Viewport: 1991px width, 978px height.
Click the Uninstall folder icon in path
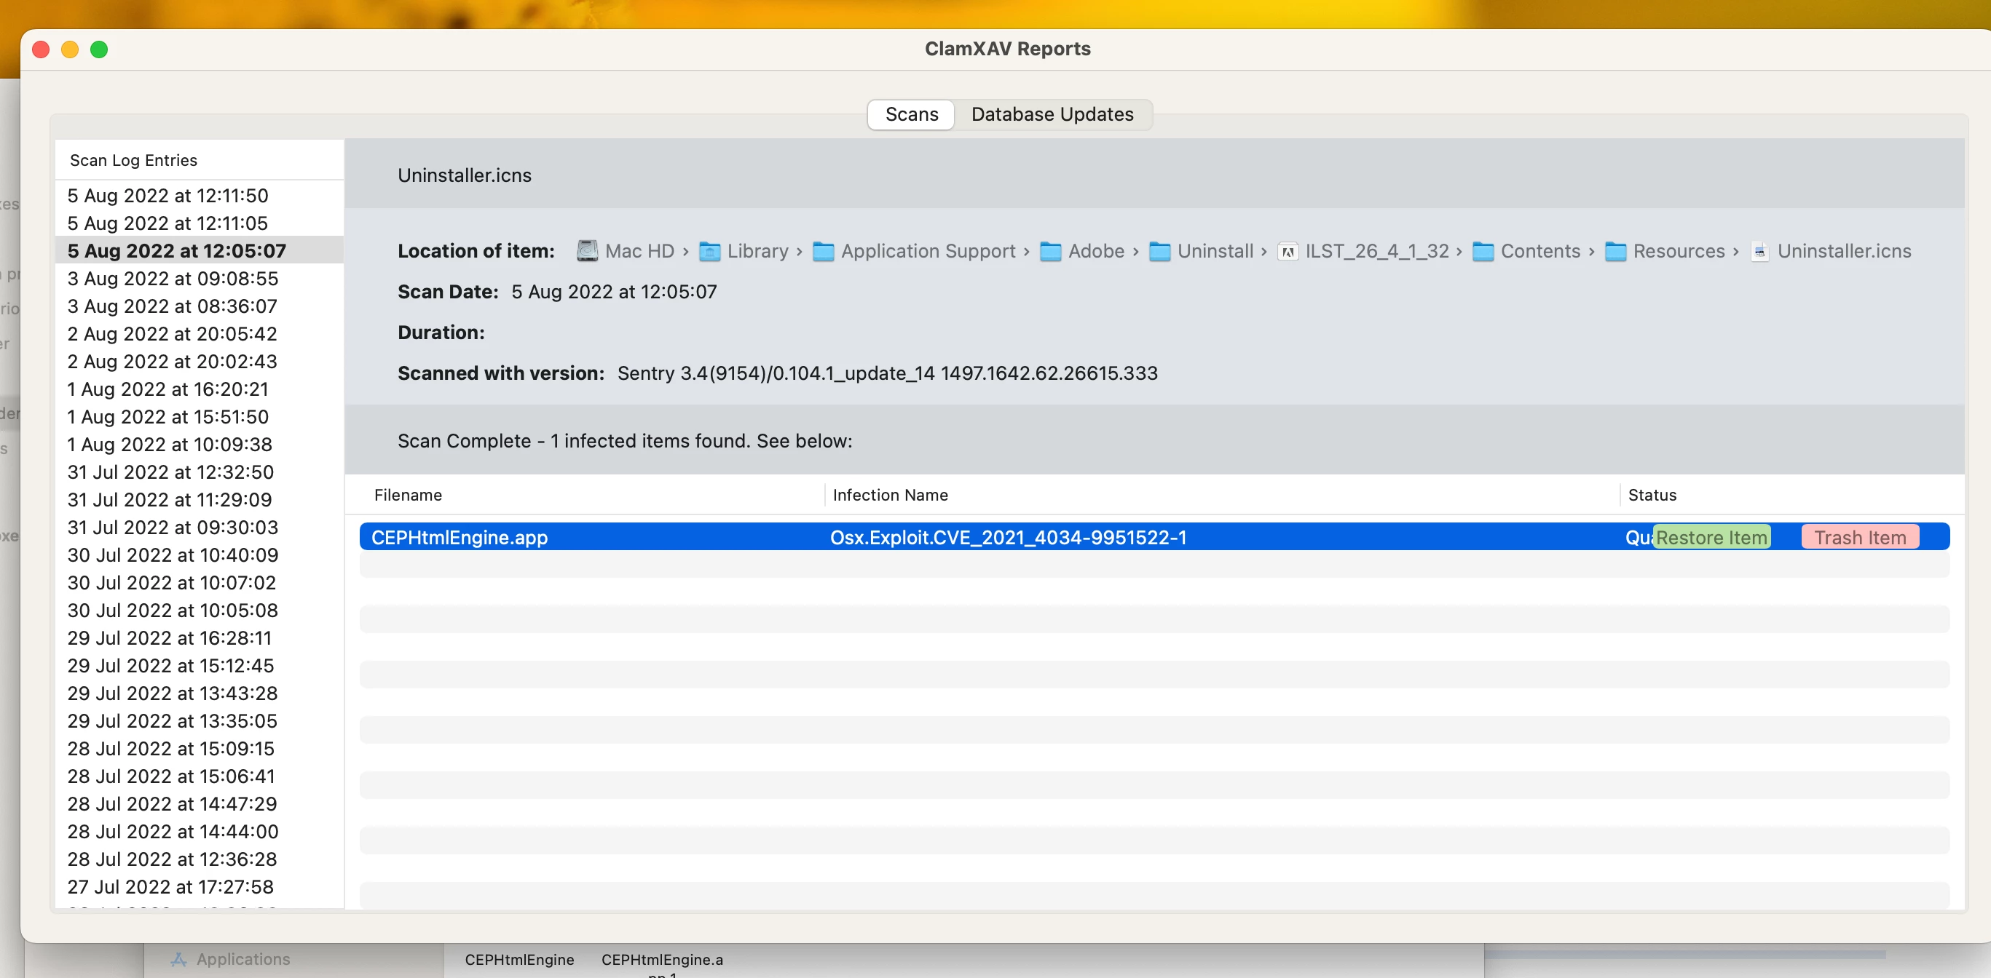[x=1159, y=251]
